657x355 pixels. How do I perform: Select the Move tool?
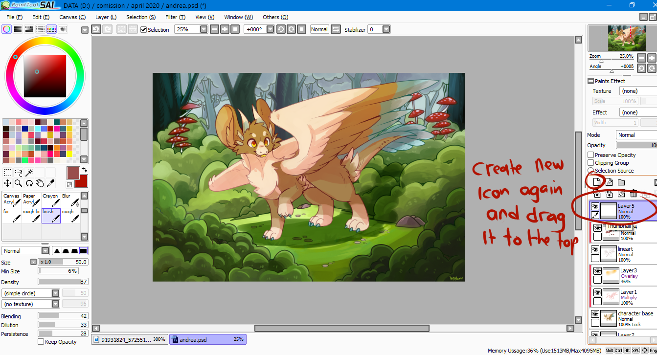coord(8,183)
